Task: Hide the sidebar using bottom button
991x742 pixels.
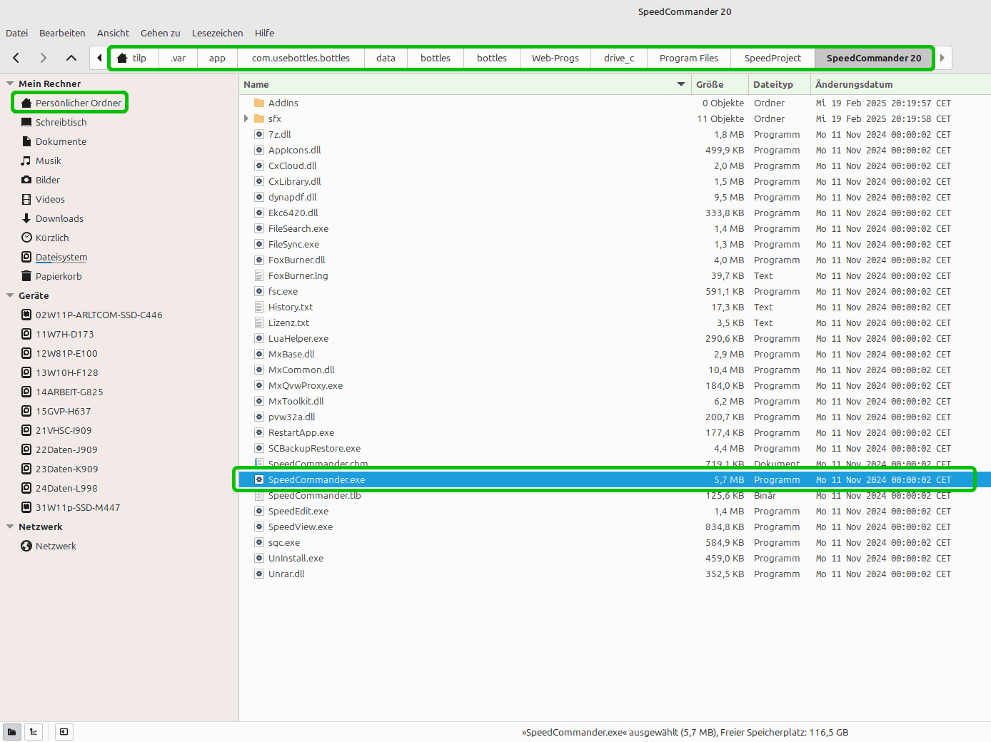Action: coord(64,732)
